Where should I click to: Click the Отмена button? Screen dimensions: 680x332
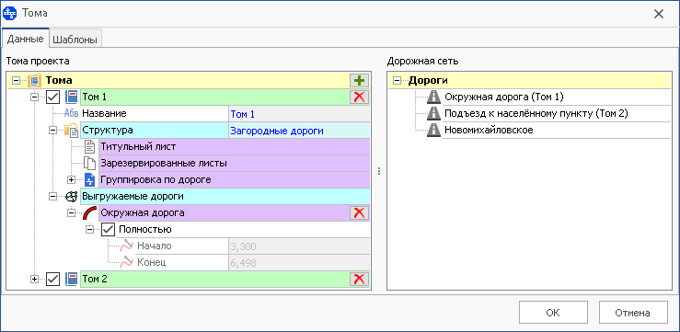tap(633, 313)
